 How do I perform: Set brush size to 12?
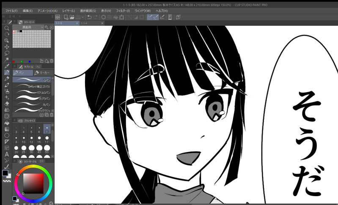[x=31, y=139]
